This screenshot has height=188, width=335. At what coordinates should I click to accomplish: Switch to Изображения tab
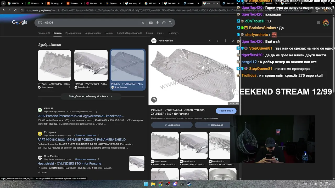pyautogui.click(x=73, y=33)
